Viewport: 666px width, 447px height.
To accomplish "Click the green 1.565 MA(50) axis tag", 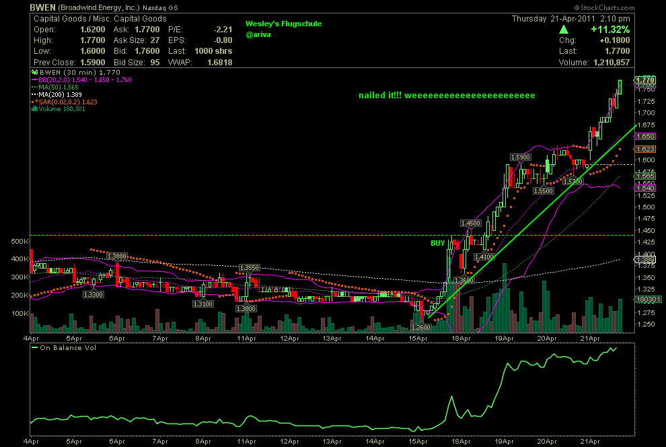I will click(x=645, y=176).
